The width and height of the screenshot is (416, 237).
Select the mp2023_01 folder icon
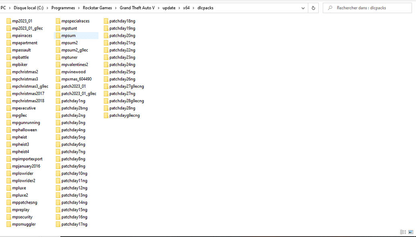pos(9,21)
